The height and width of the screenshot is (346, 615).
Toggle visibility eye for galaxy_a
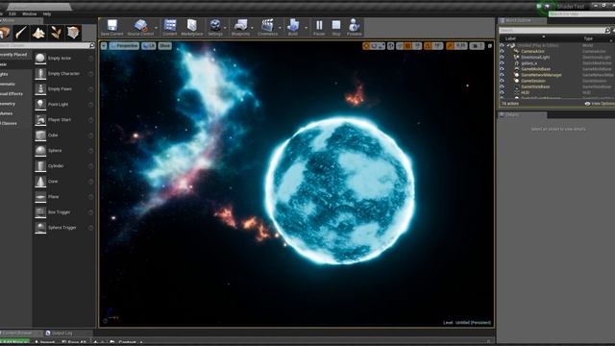[x=502, y=62]
